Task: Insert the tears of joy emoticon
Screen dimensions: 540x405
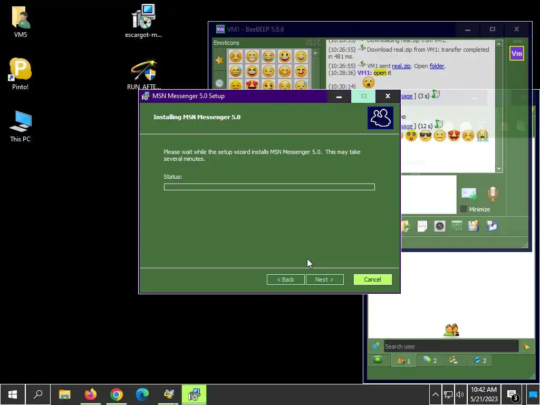Action: click(x=268, y=56)
